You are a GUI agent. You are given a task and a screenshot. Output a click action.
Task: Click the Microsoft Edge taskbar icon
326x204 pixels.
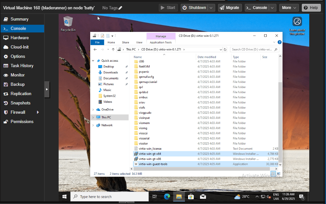coord(167,196)
